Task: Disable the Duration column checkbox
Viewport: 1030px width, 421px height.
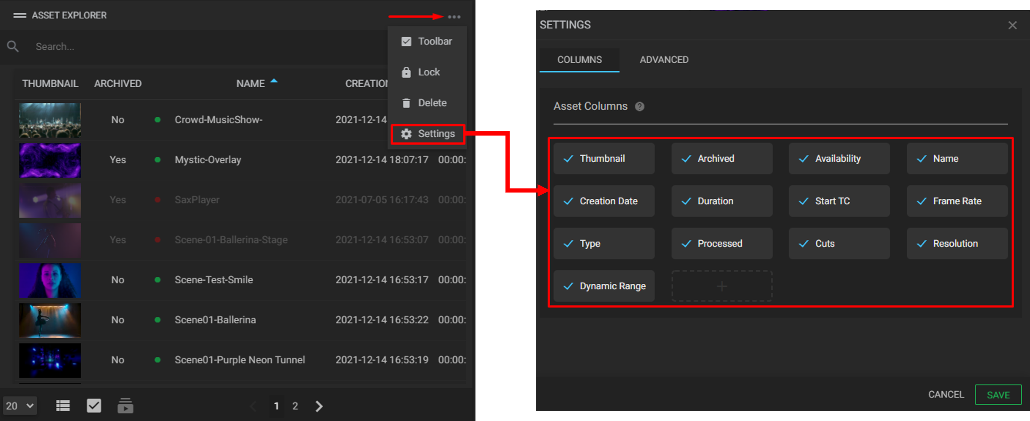Action: [687, 201]
